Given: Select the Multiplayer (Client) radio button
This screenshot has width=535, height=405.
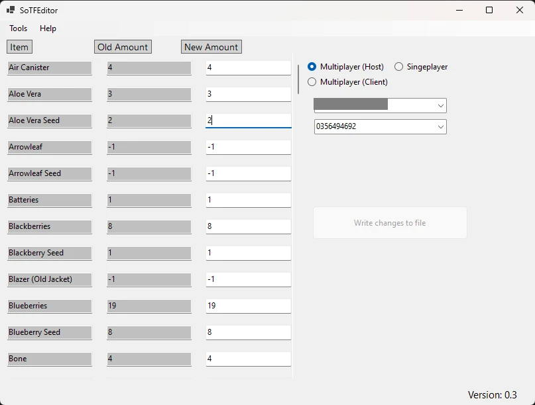Looking at the screenshot, I should 312,82.
